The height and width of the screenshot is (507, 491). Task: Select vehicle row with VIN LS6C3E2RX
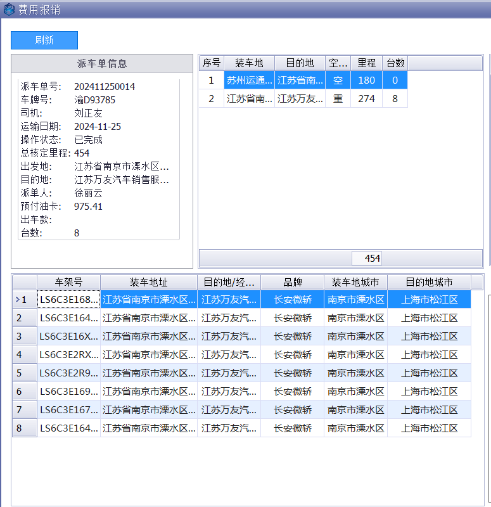69,355
